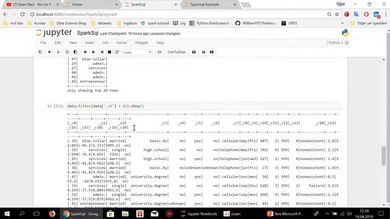This screenshot has width=390, height=219.
Task: Go back in browser history
Action: click(5, 15)
